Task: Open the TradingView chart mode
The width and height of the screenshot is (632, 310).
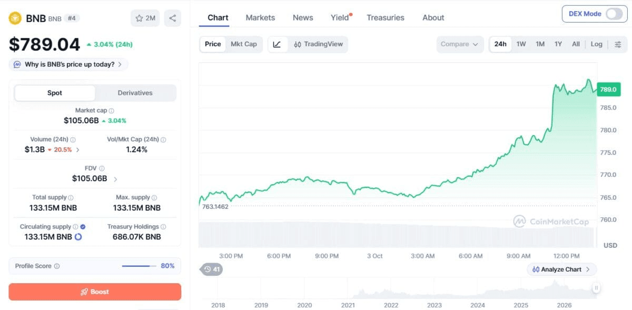Action: click(319, 44)
